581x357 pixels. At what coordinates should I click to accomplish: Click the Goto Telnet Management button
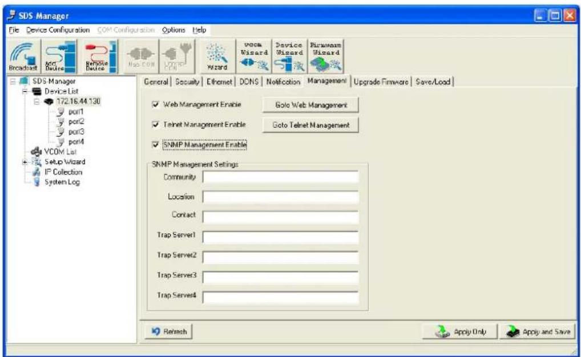click(310, 125)
